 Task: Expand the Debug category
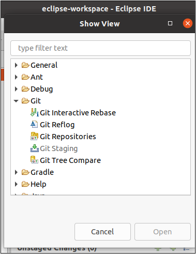pos(16,89)
